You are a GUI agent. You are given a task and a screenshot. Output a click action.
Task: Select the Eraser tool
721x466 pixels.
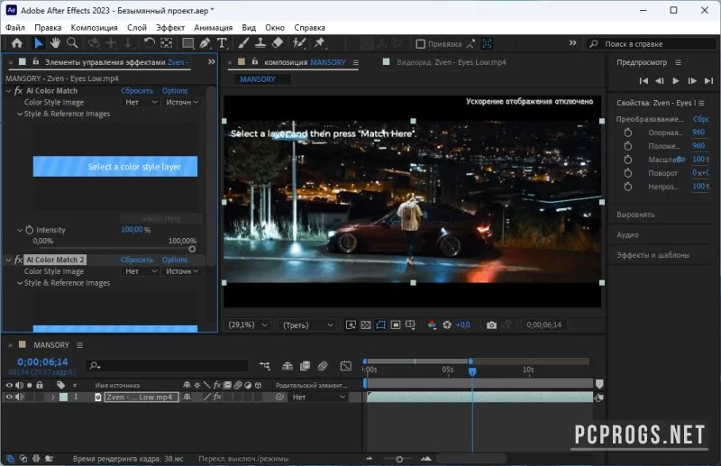(278, 43)
